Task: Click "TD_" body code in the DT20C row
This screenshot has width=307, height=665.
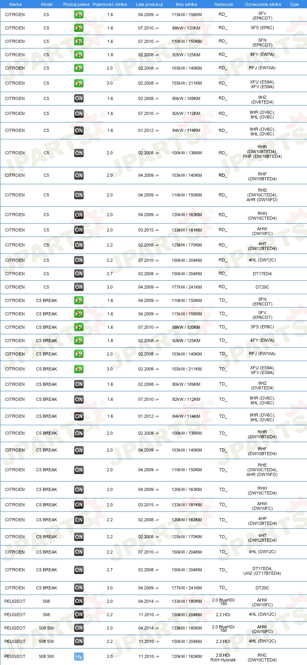Action: pyautogui.click(x=223, y=587)
